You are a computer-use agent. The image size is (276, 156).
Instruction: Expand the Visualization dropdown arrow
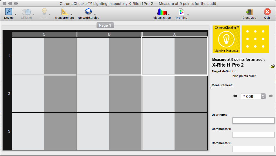[169, 14]
